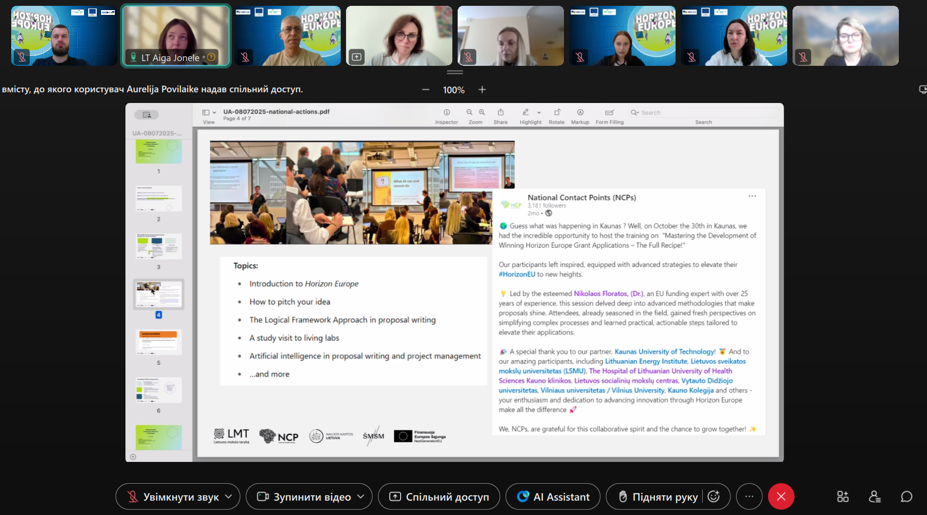Screen dimensions: 927x515
Task: Select page 3 thumbnail in sidebar
Action: tap(158, 246)
